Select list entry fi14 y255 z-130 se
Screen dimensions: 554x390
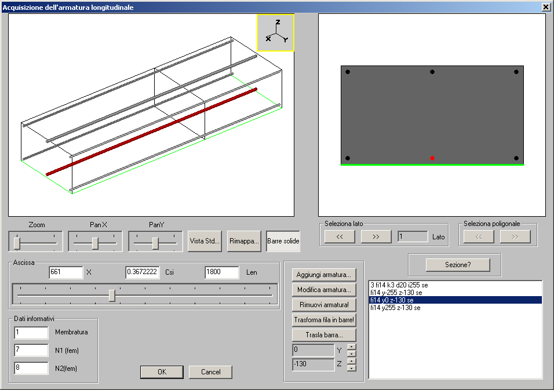pos(395,308)
